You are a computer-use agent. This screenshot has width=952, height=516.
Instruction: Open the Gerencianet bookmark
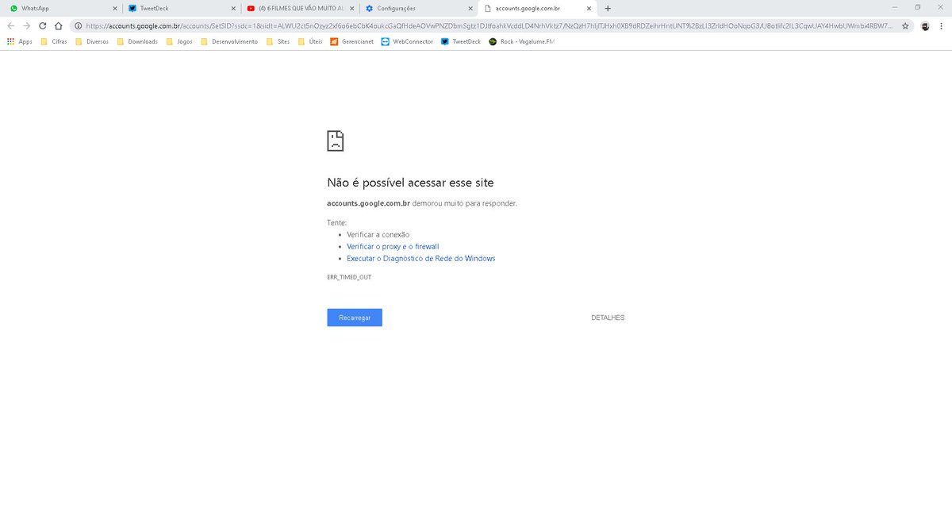pos(352,41)
